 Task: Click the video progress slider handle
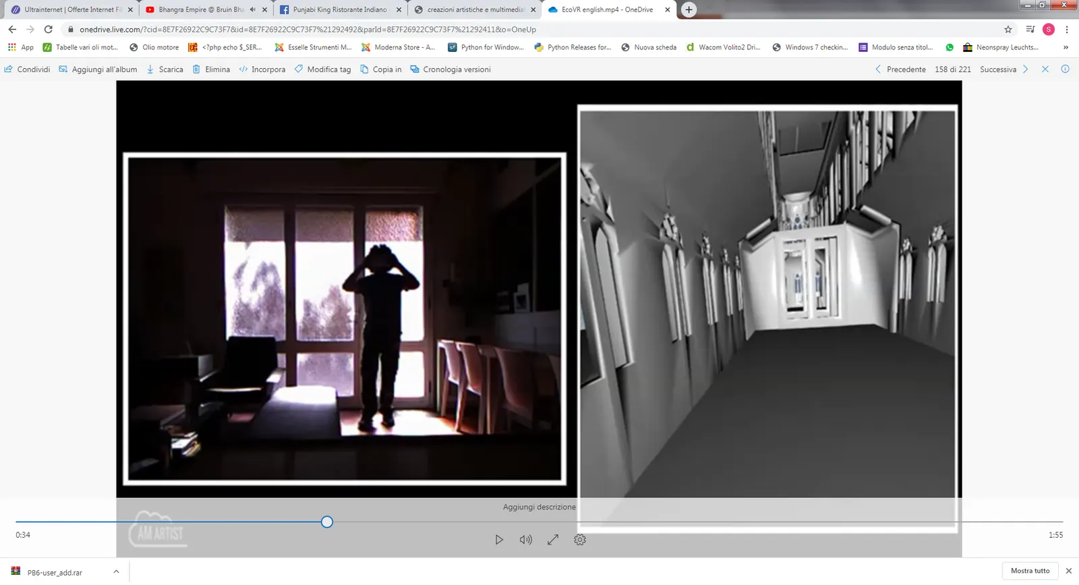327,522
